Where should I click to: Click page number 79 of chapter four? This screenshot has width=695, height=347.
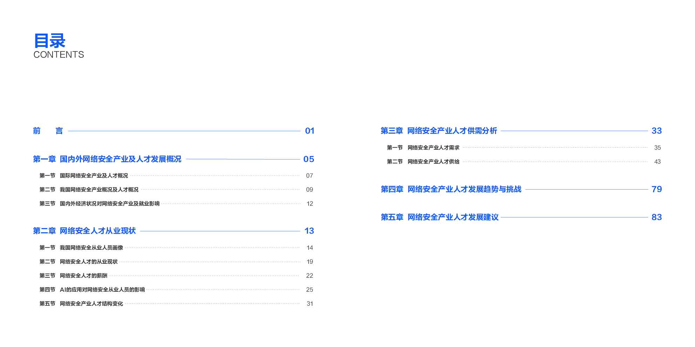(x=657, y=189)
